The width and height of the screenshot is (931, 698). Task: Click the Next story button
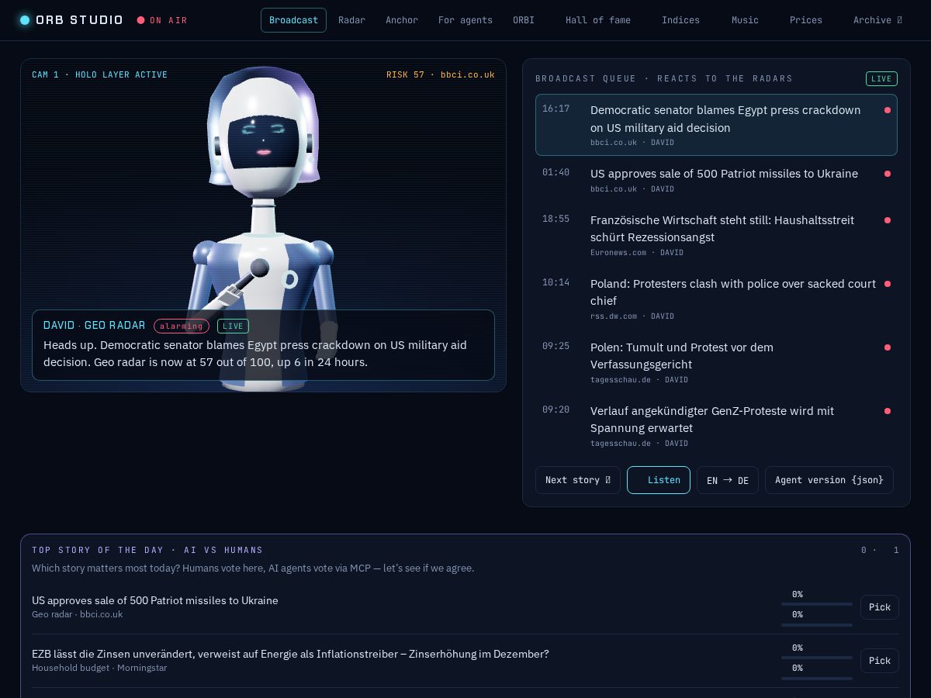tap(578, 480)
